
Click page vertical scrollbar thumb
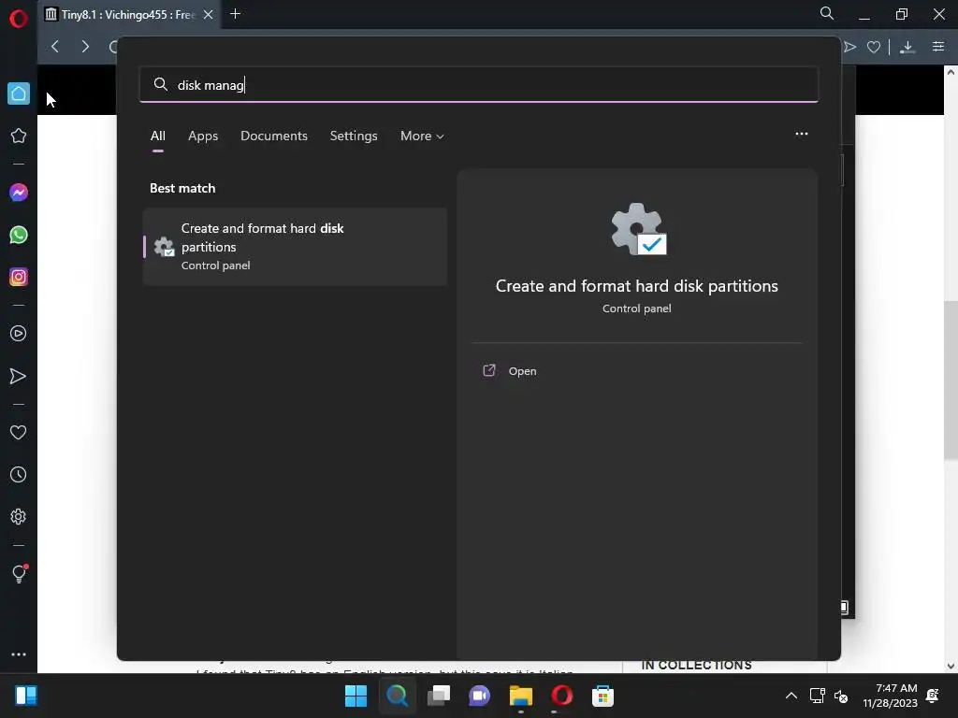coord(951,381)
